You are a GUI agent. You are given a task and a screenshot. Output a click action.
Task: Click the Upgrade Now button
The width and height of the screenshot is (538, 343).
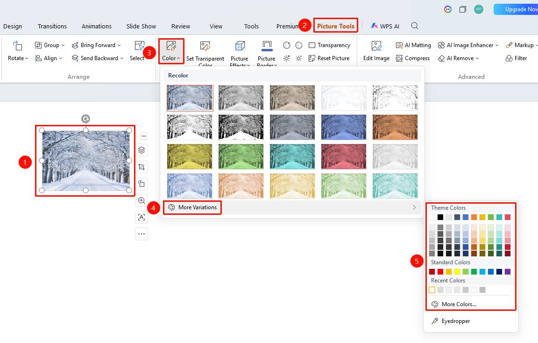[x=517, y=9]
